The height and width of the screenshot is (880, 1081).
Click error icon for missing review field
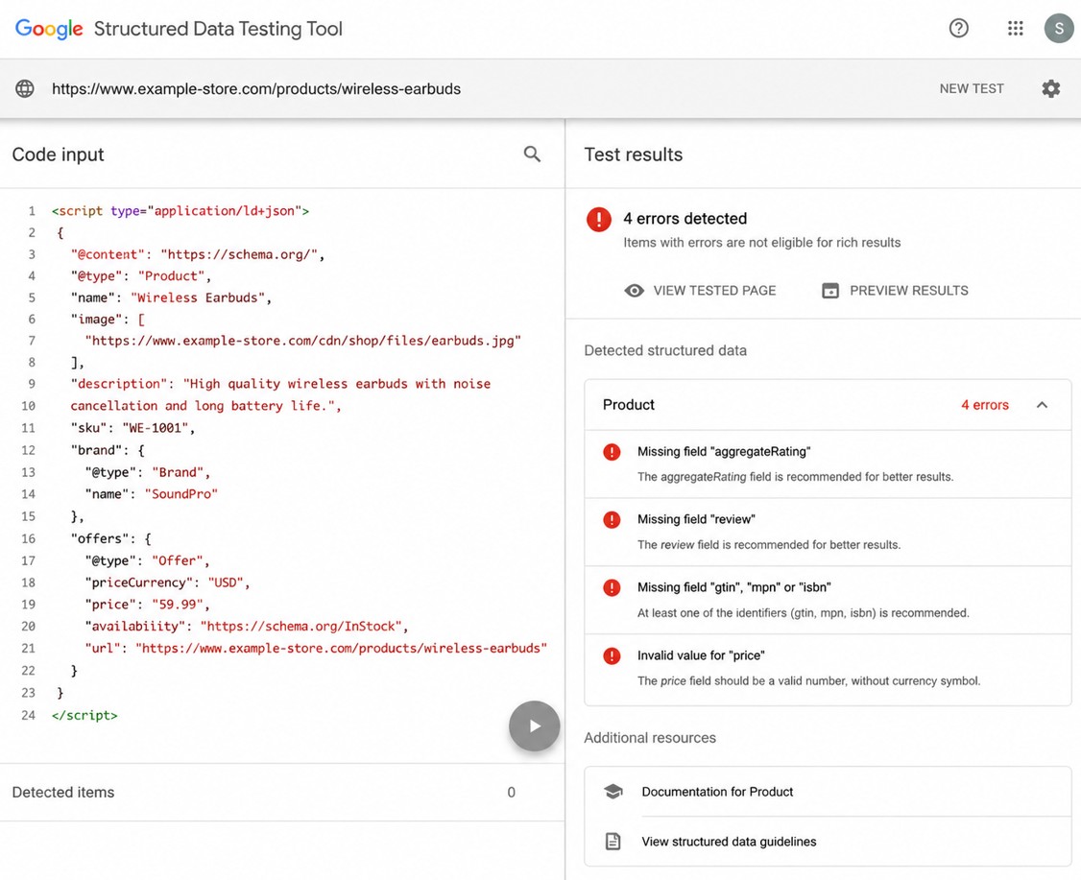point(612,519)
